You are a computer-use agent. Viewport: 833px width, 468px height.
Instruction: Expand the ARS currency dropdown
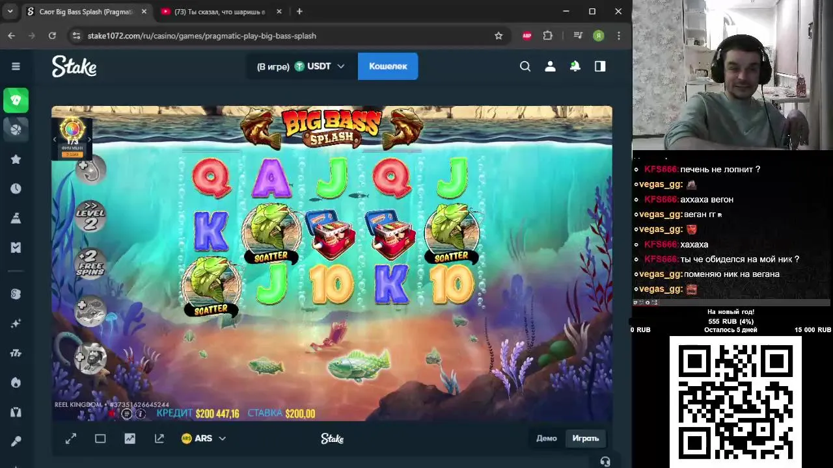[x=204, y=439]
